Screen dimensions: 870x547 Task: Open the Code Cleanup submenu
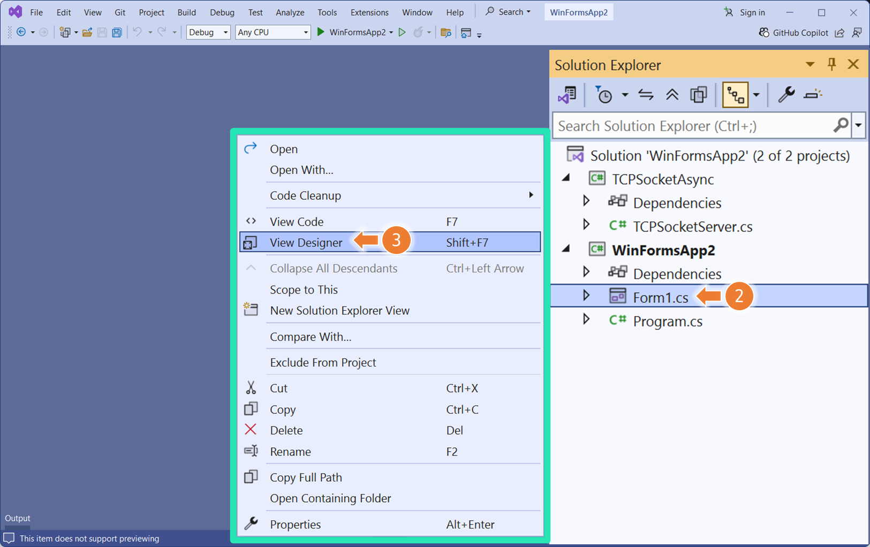point(390,196)
